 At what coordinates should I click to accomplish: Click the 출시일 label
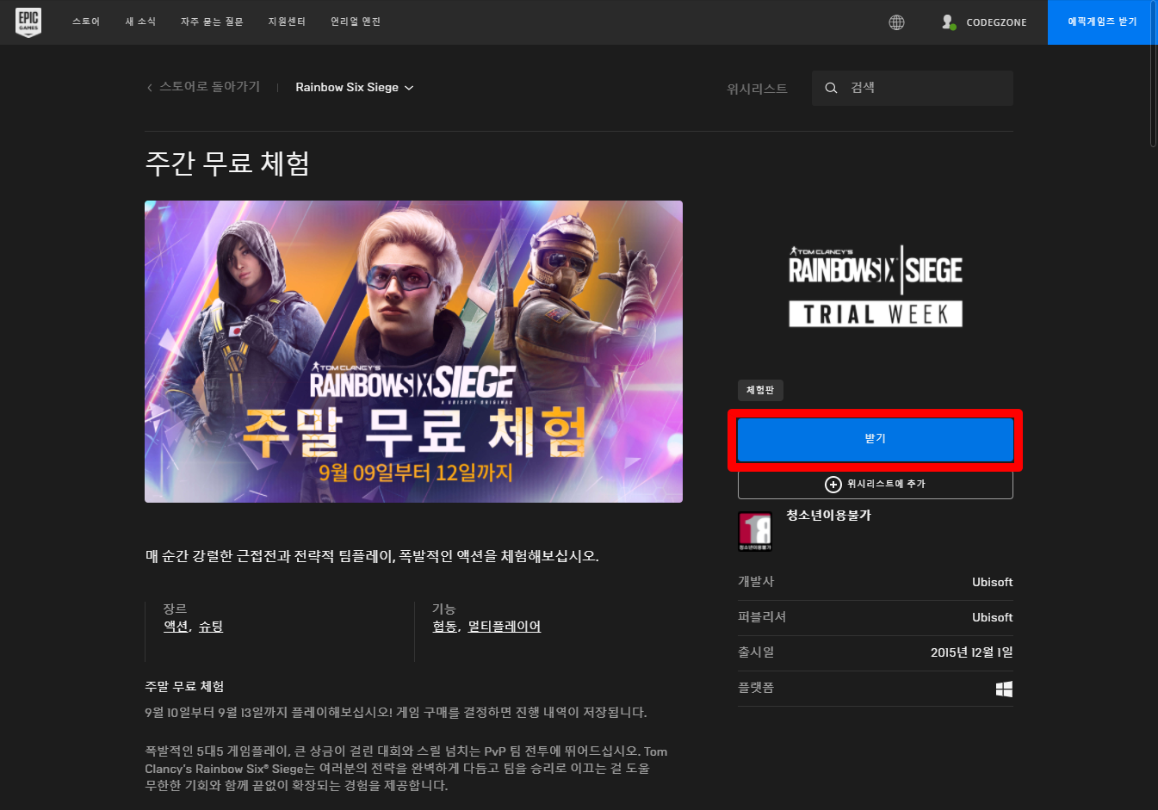click(756, 652)
